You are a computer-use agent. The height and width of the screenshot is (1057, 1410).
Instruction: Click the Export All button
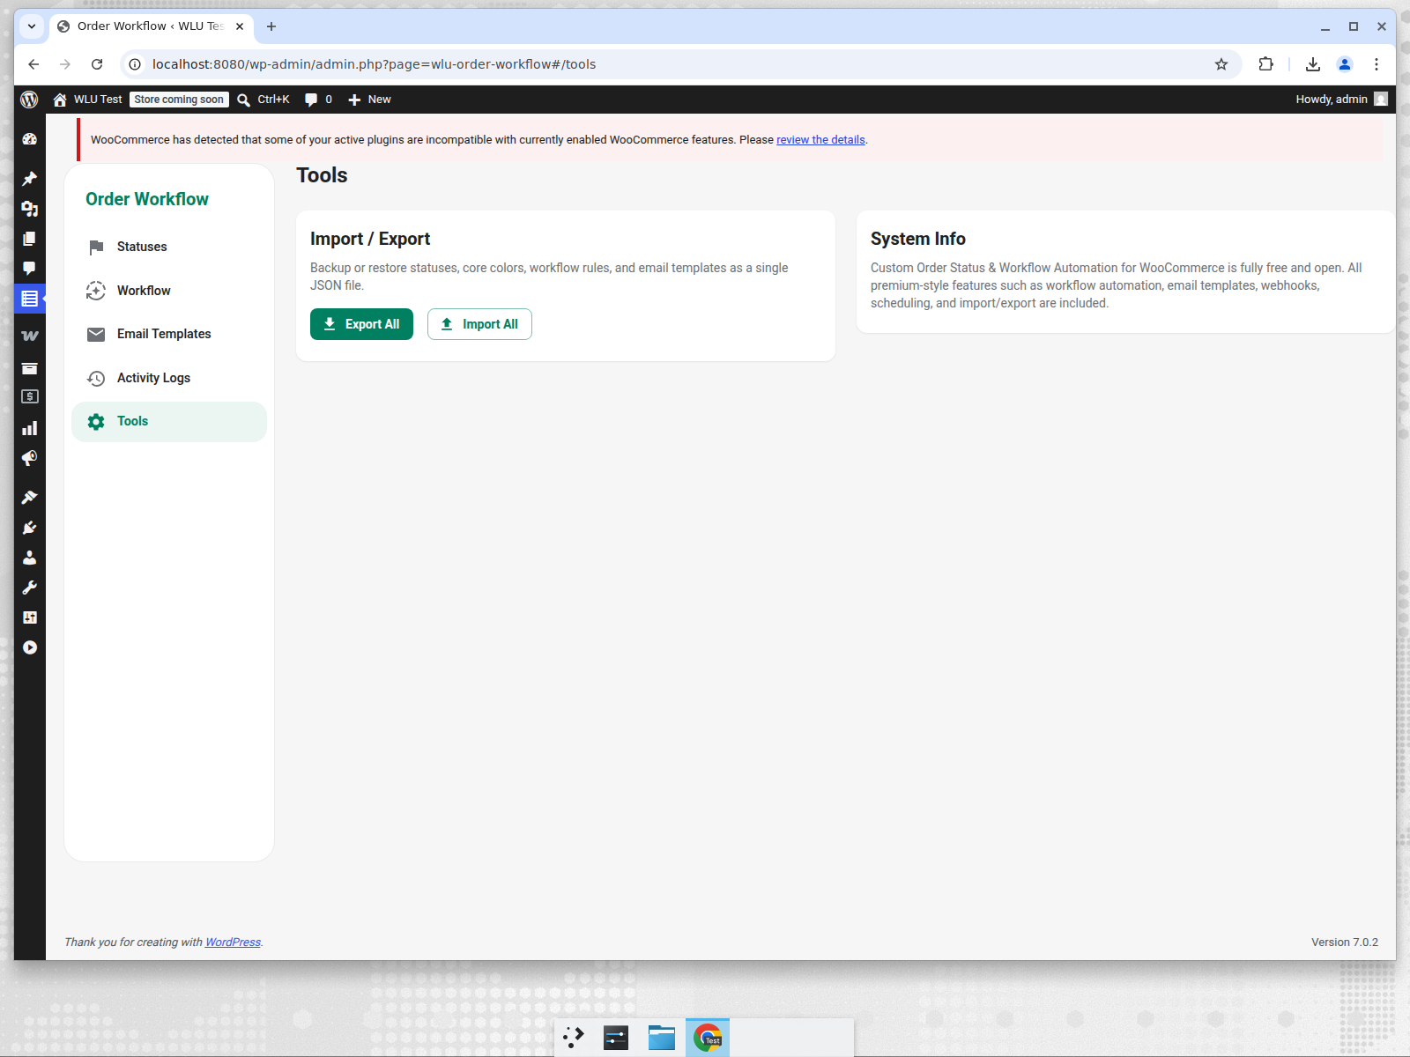[x=361, y=324]
